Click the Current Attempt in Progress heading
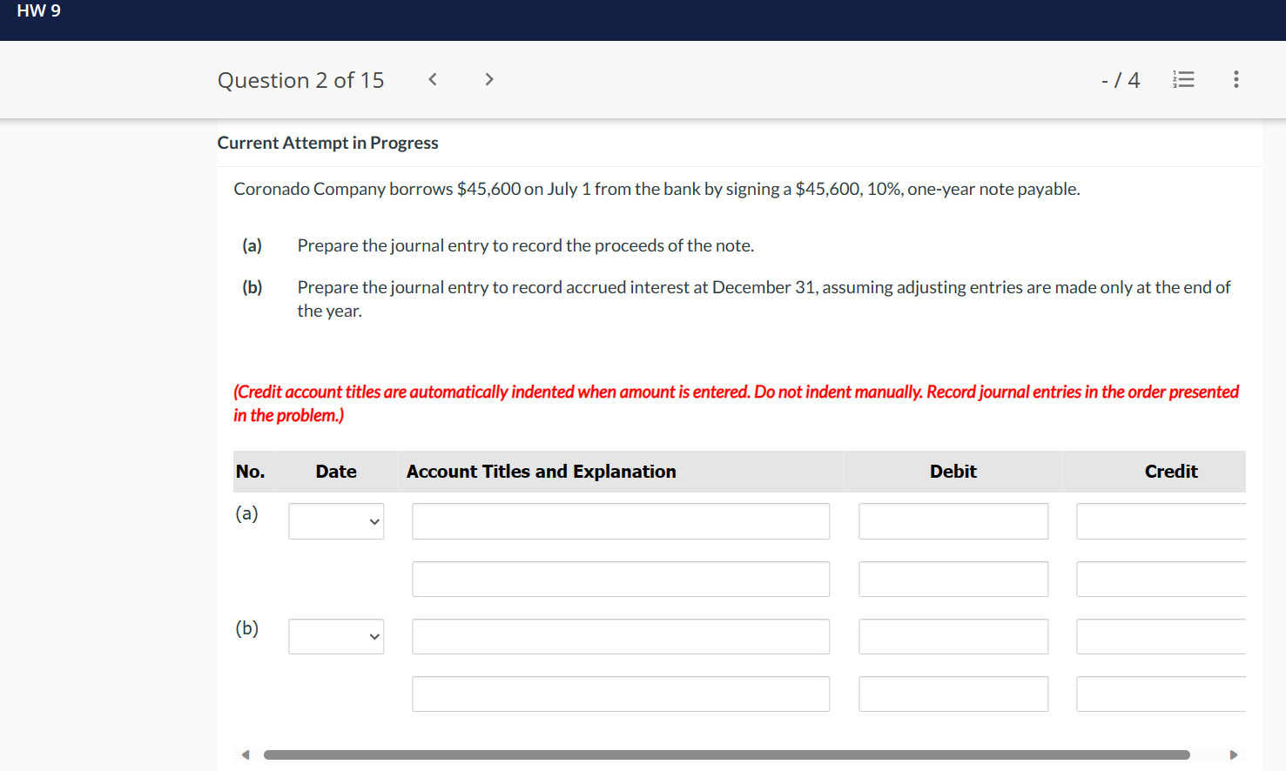This screenshot has width=1286, height=771. click(x=327, y=142)
